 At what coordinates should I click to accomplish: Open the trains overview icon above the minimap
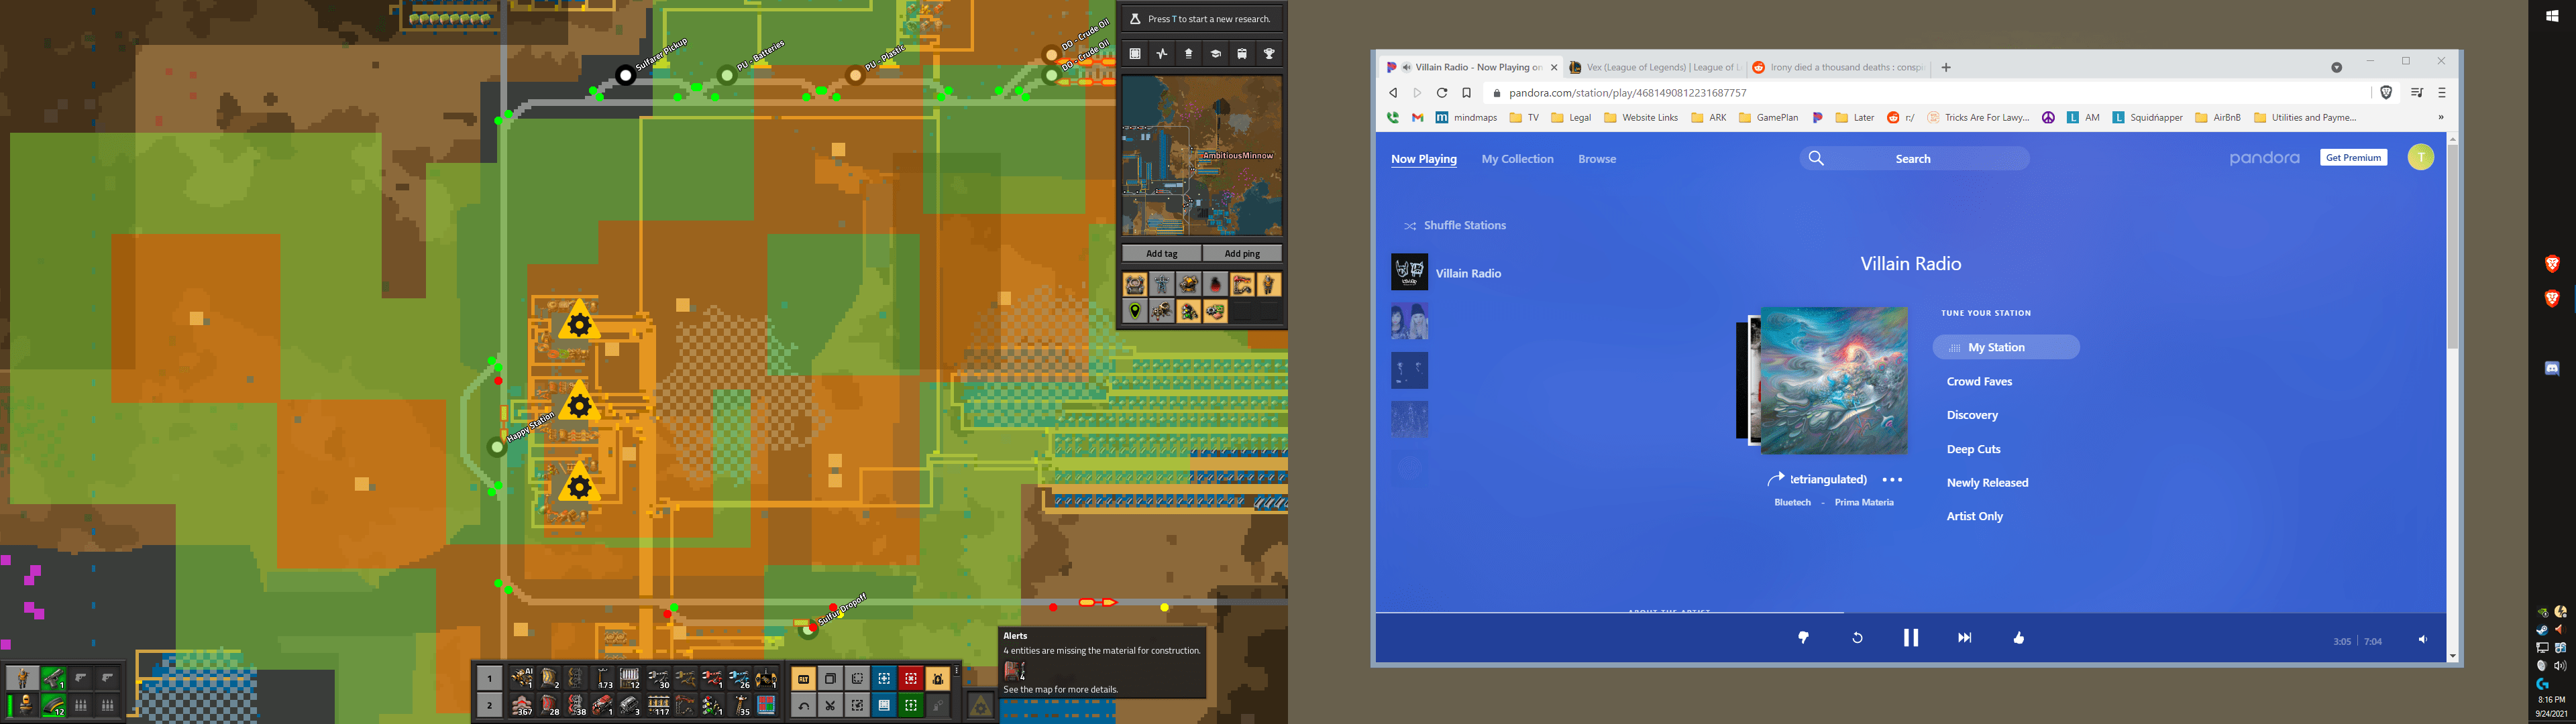click(1240, 53)
